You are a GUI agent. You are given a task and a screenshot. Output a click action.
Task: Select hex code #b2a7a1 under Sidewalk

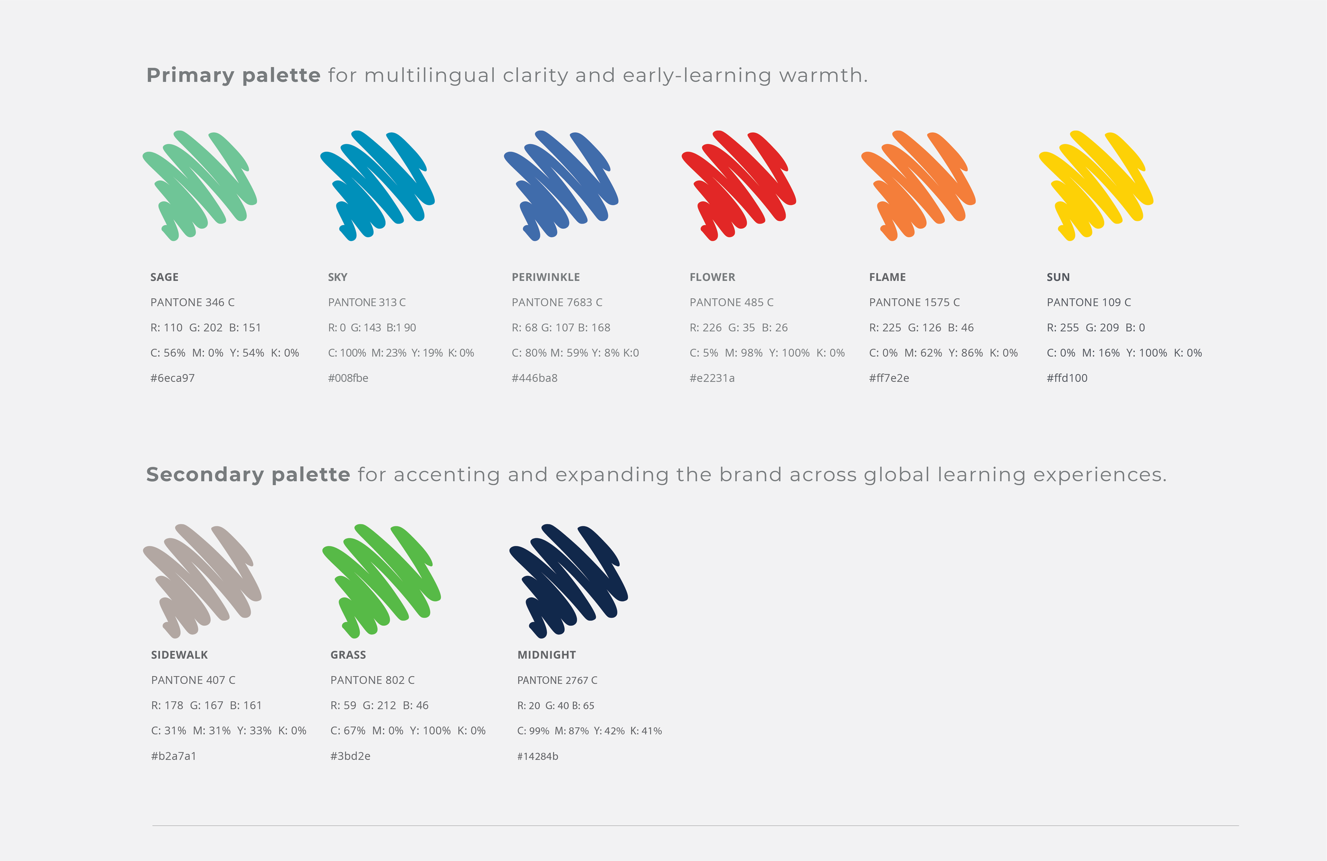coord(174,756)
